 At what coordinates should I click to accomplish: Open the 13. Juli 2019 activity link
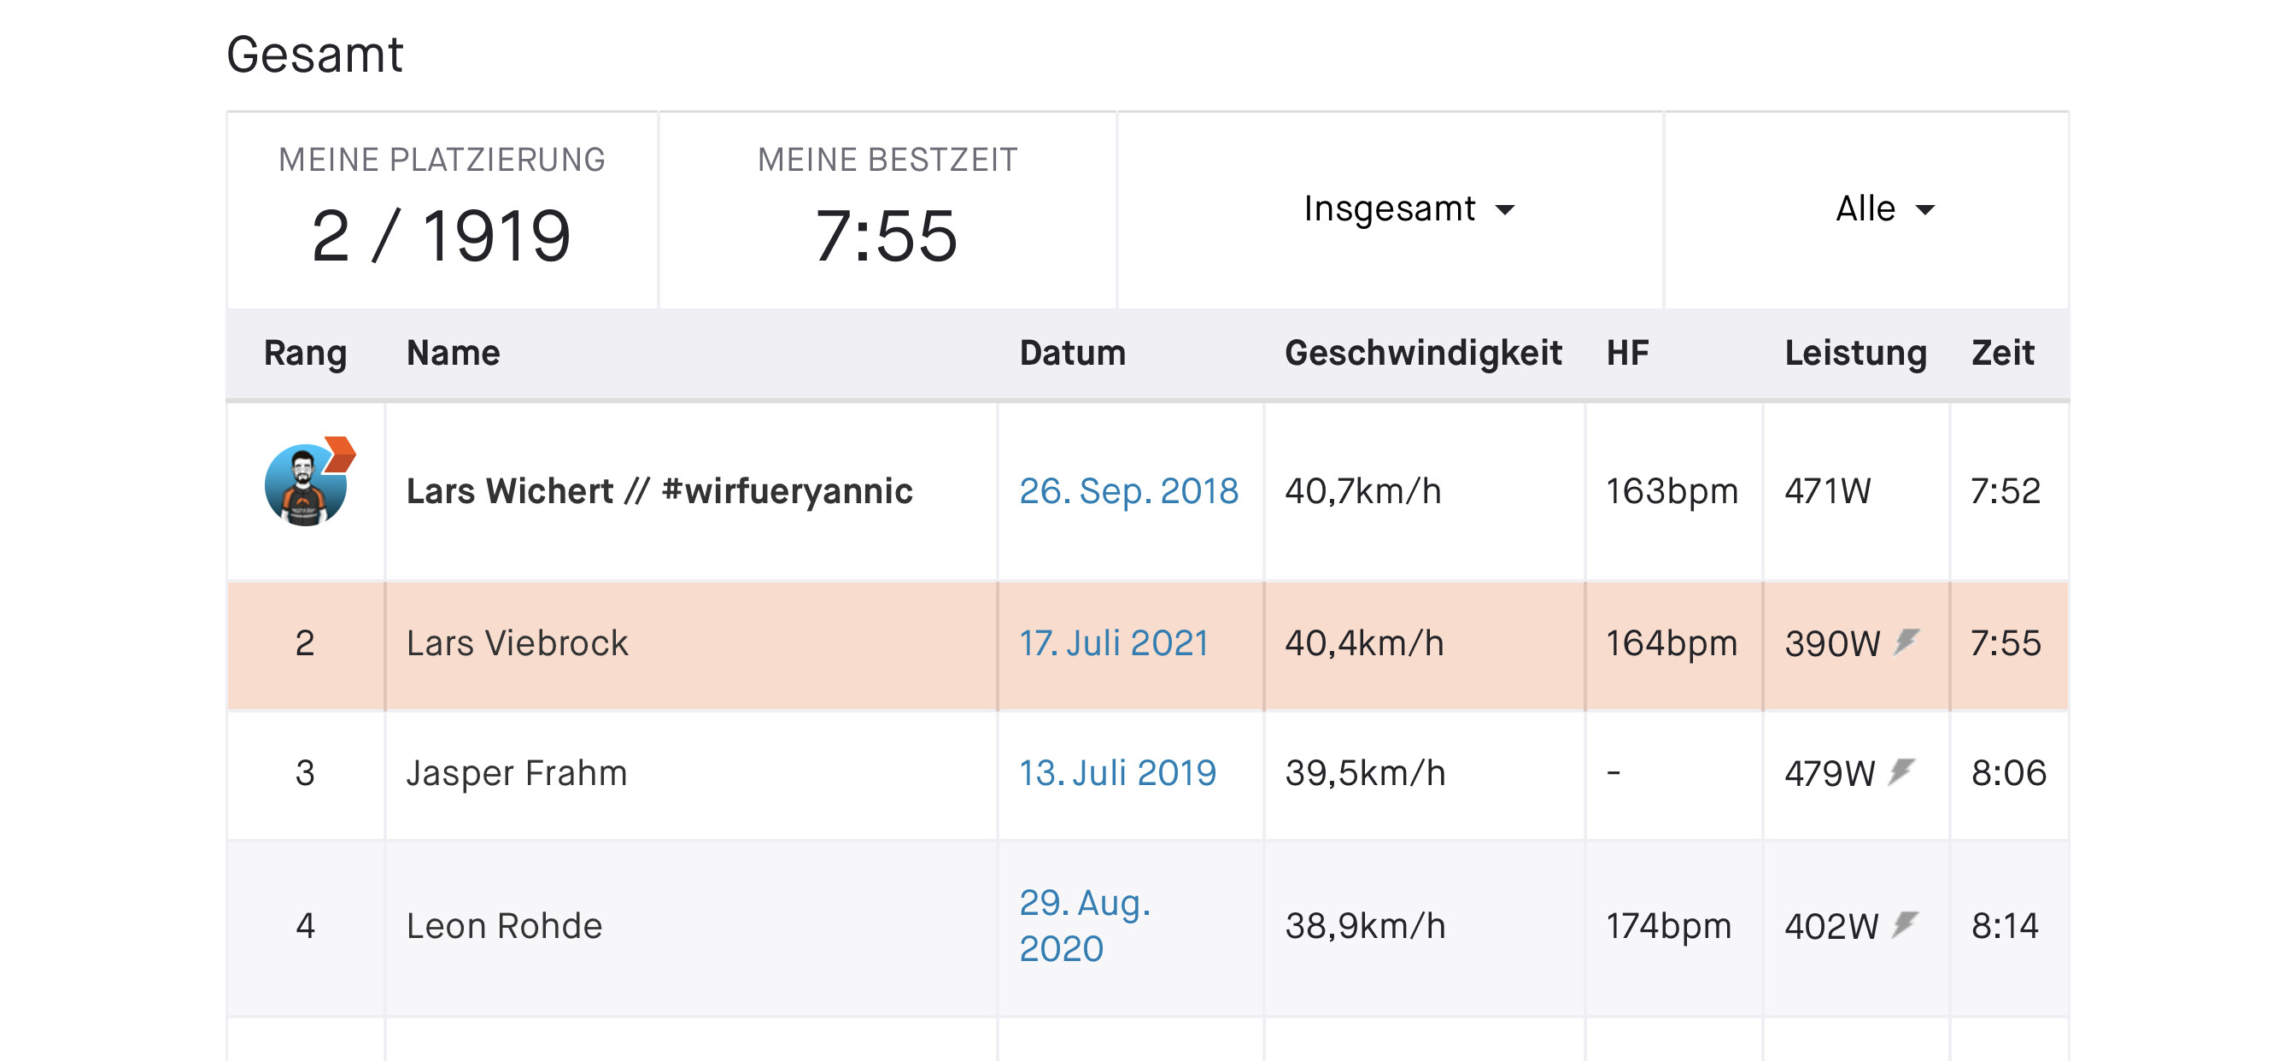pos(1116,773)
